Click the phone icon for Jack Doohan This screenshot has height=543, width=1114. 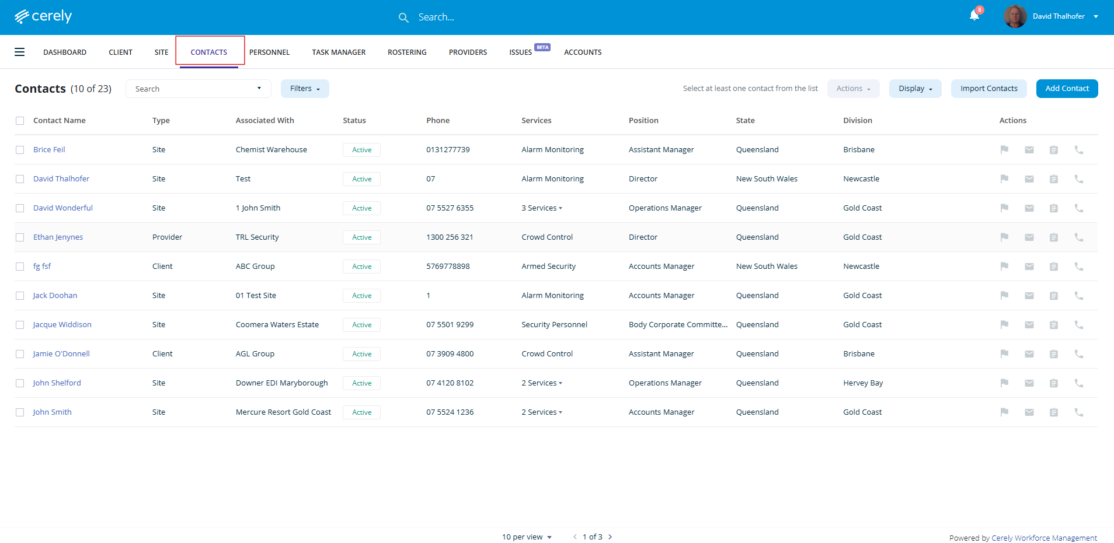coord(1078,296)
